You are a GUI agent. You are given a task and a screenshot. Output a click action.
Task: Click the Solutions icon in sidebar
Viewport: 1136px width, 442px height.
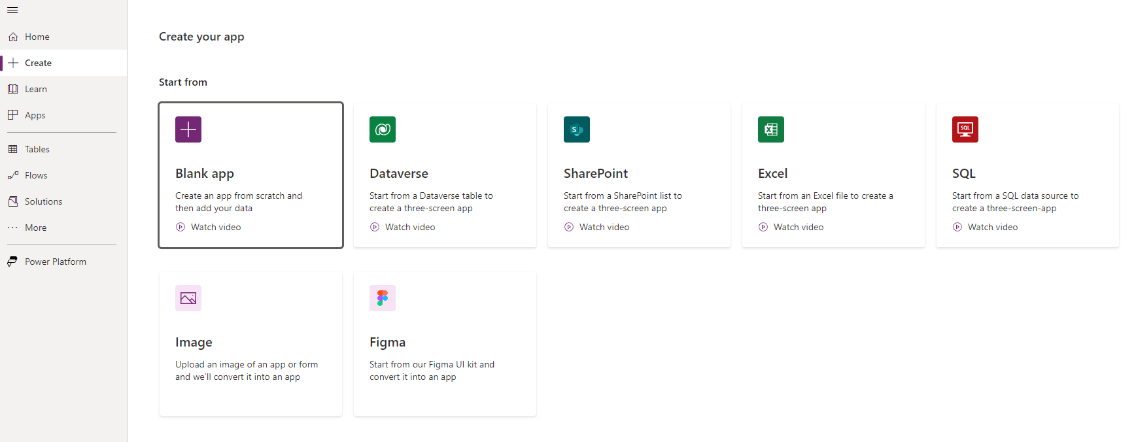click(x=13, y=201)
